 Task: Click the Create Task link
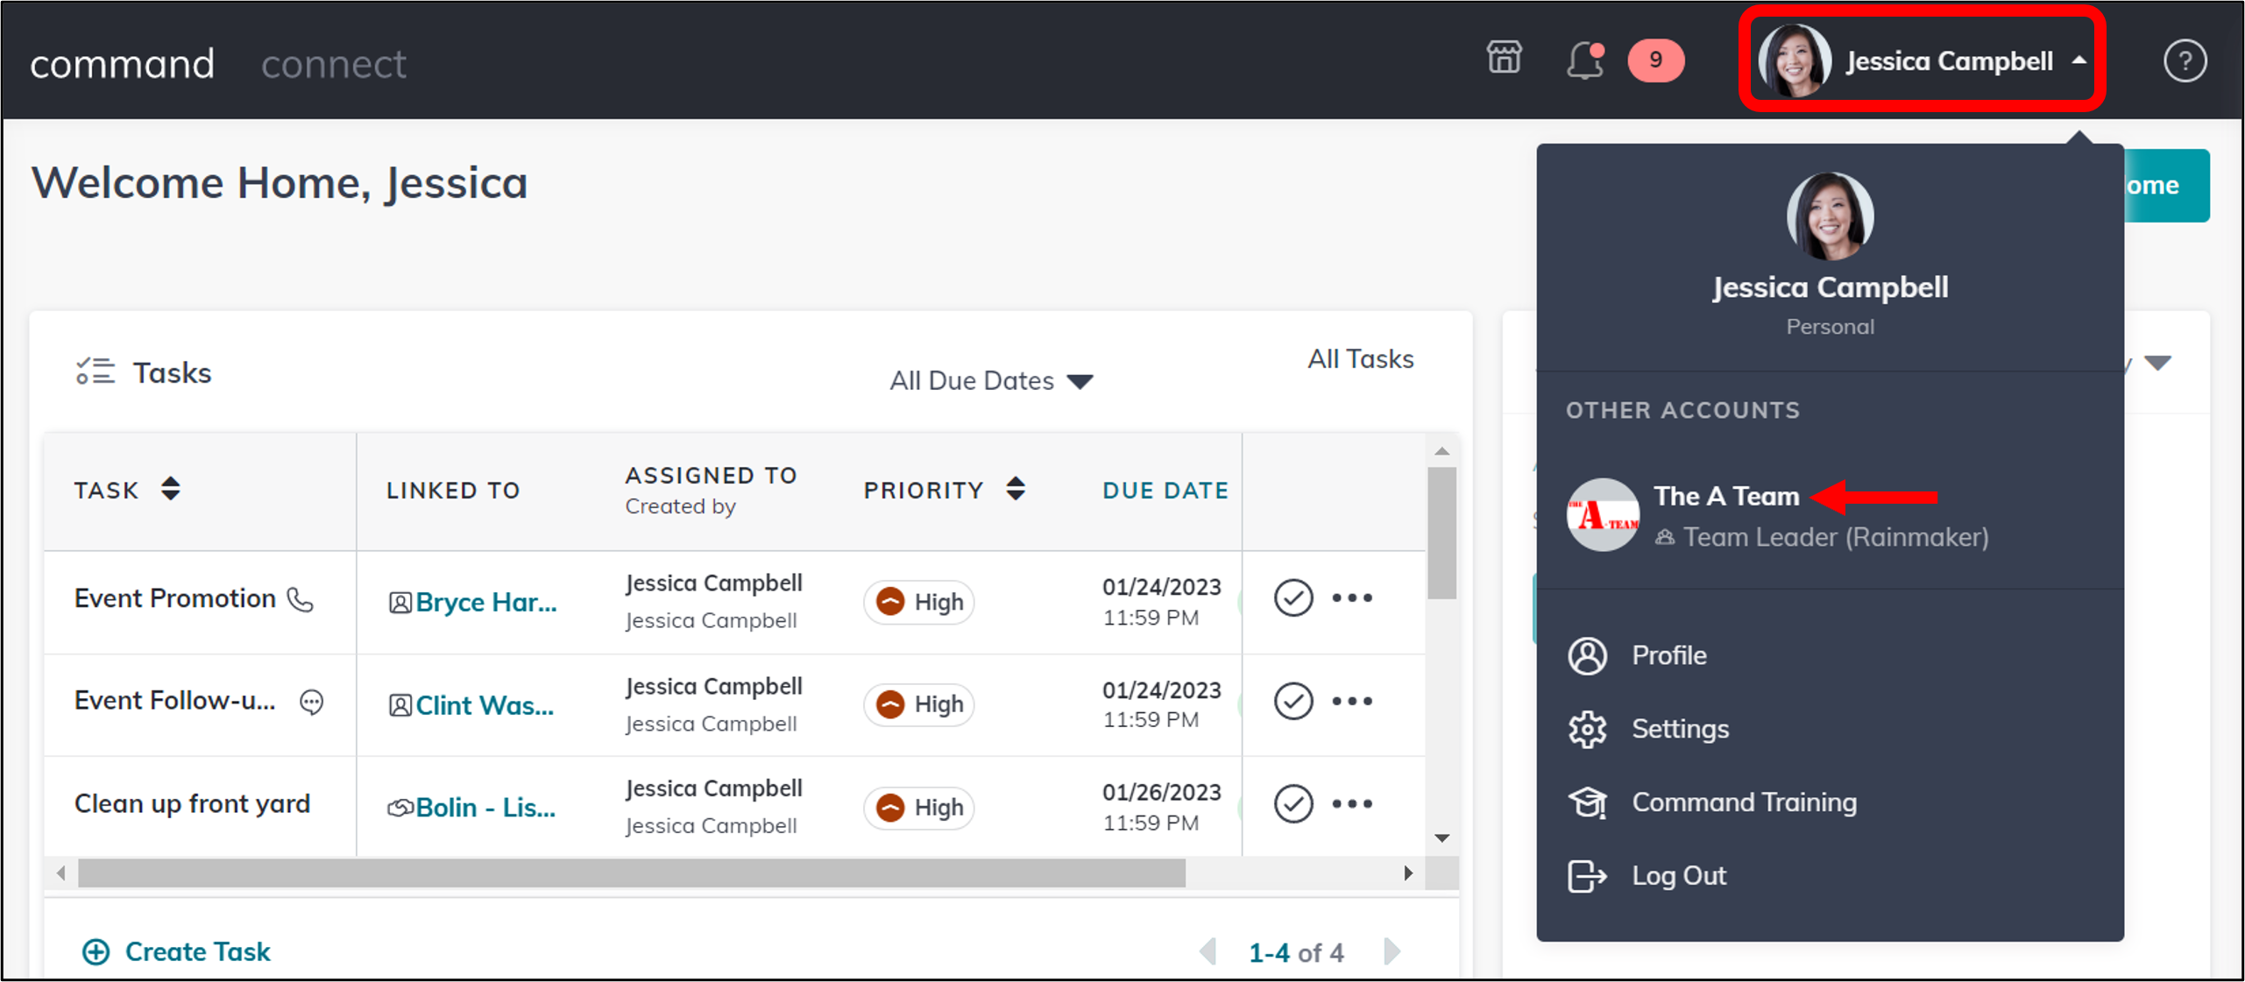click(196, 951)
